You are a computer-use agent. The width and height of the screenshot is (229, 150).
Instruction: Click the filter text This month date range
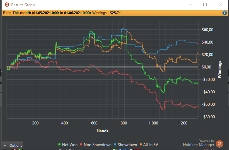pos(52,13)
